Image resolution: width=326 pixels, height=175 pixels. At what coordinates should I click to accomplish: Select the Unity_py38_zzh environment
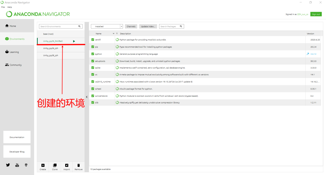tap(61, 55)
